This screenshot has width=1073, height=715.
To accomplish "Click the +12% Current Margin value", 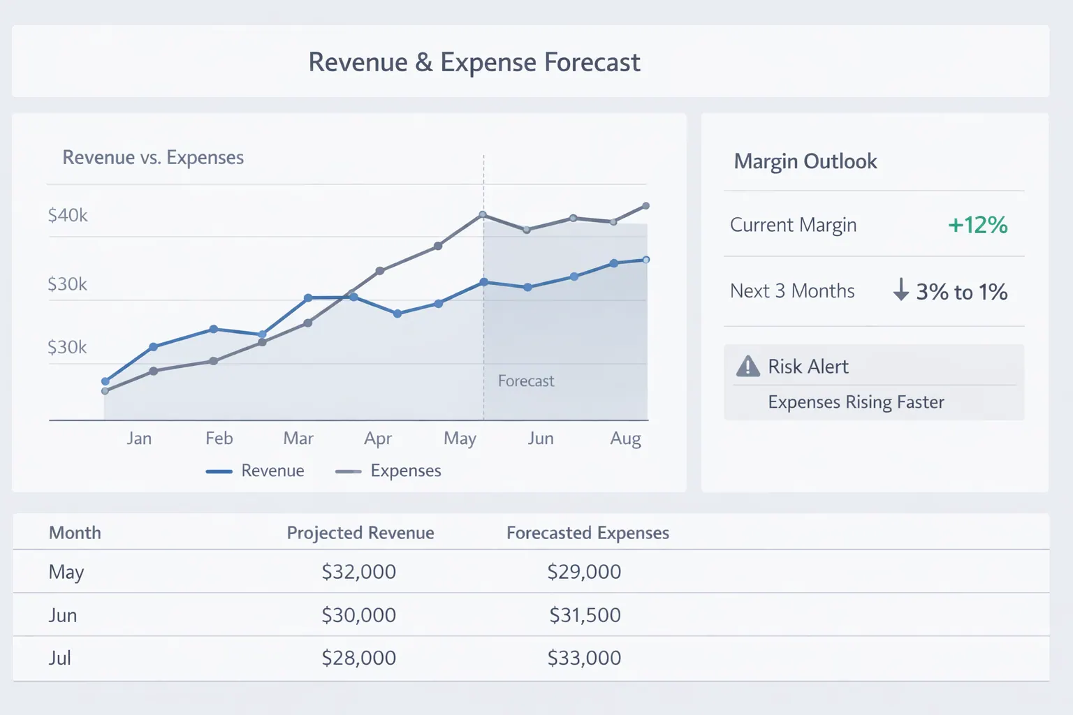I will coord(977,225).
